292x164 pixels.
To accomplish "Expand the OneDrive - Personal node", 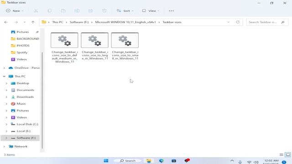I will coord(4,68).
